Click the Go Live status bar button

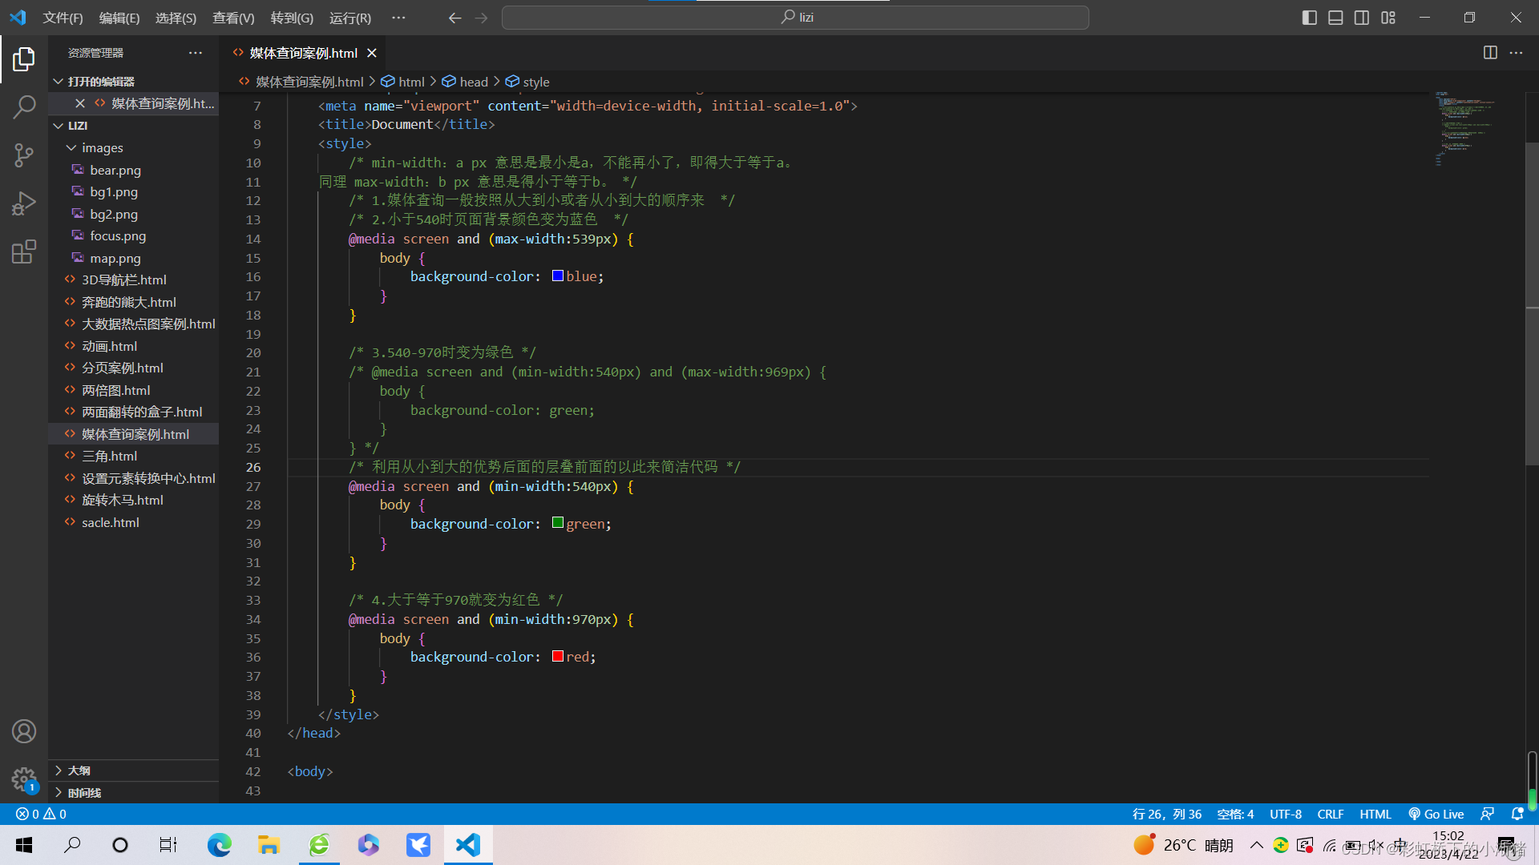point(1436,814)
